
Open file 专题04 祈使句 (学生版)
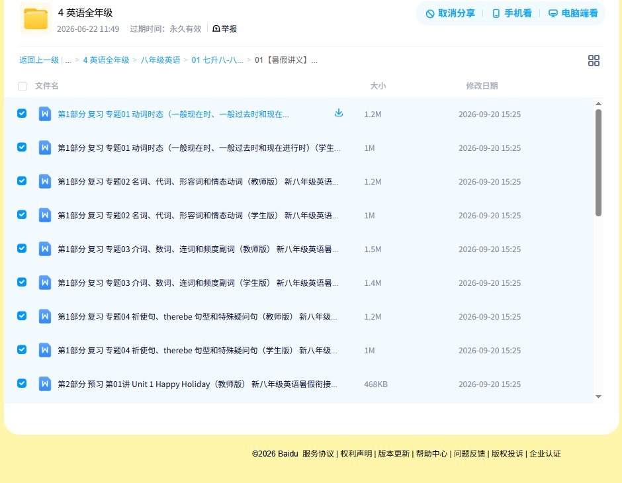[197, 350]
